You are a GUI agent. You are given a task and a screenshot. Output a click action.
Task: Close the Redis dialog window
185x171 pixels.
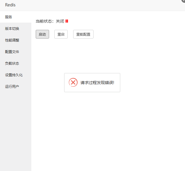pos(183,1)
